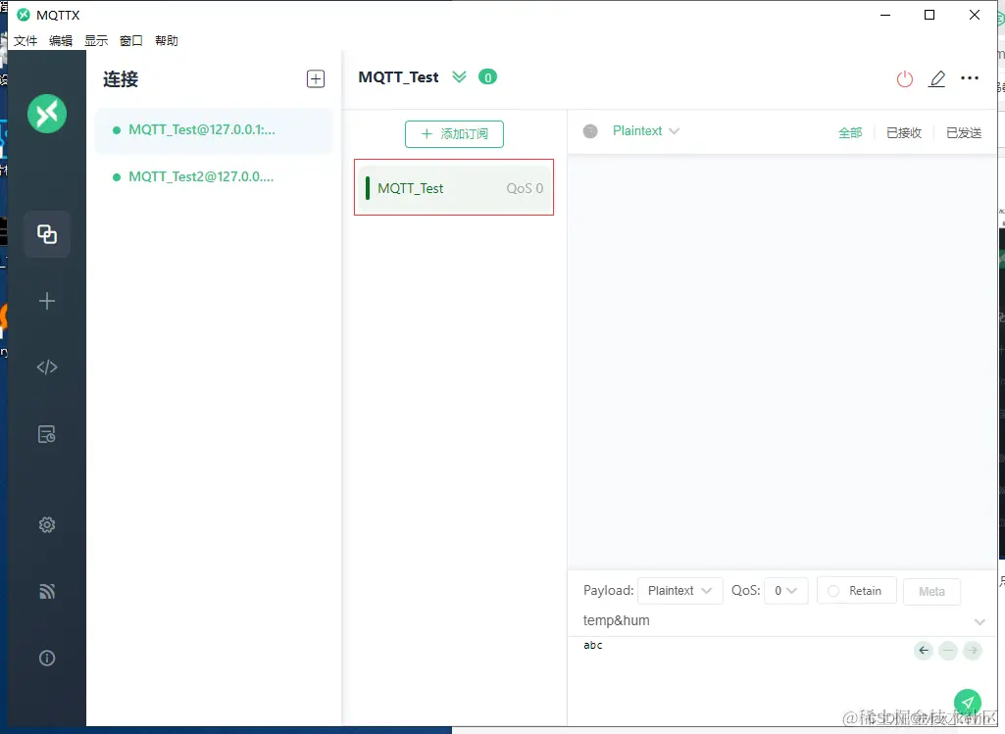
Task: Click the temp&hum topic input field
Action: (x=776, y=620)
